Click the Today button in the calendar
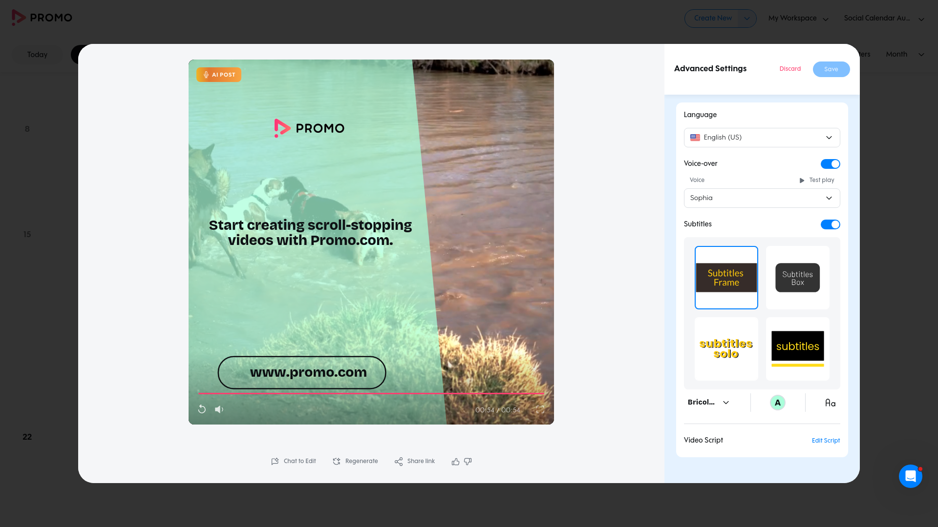 point(37,55)
